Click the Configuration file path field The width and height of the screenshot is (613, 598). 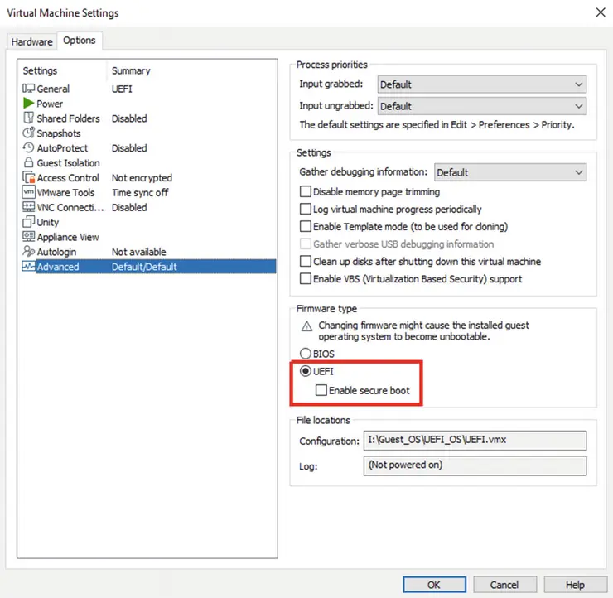[475, 441]
